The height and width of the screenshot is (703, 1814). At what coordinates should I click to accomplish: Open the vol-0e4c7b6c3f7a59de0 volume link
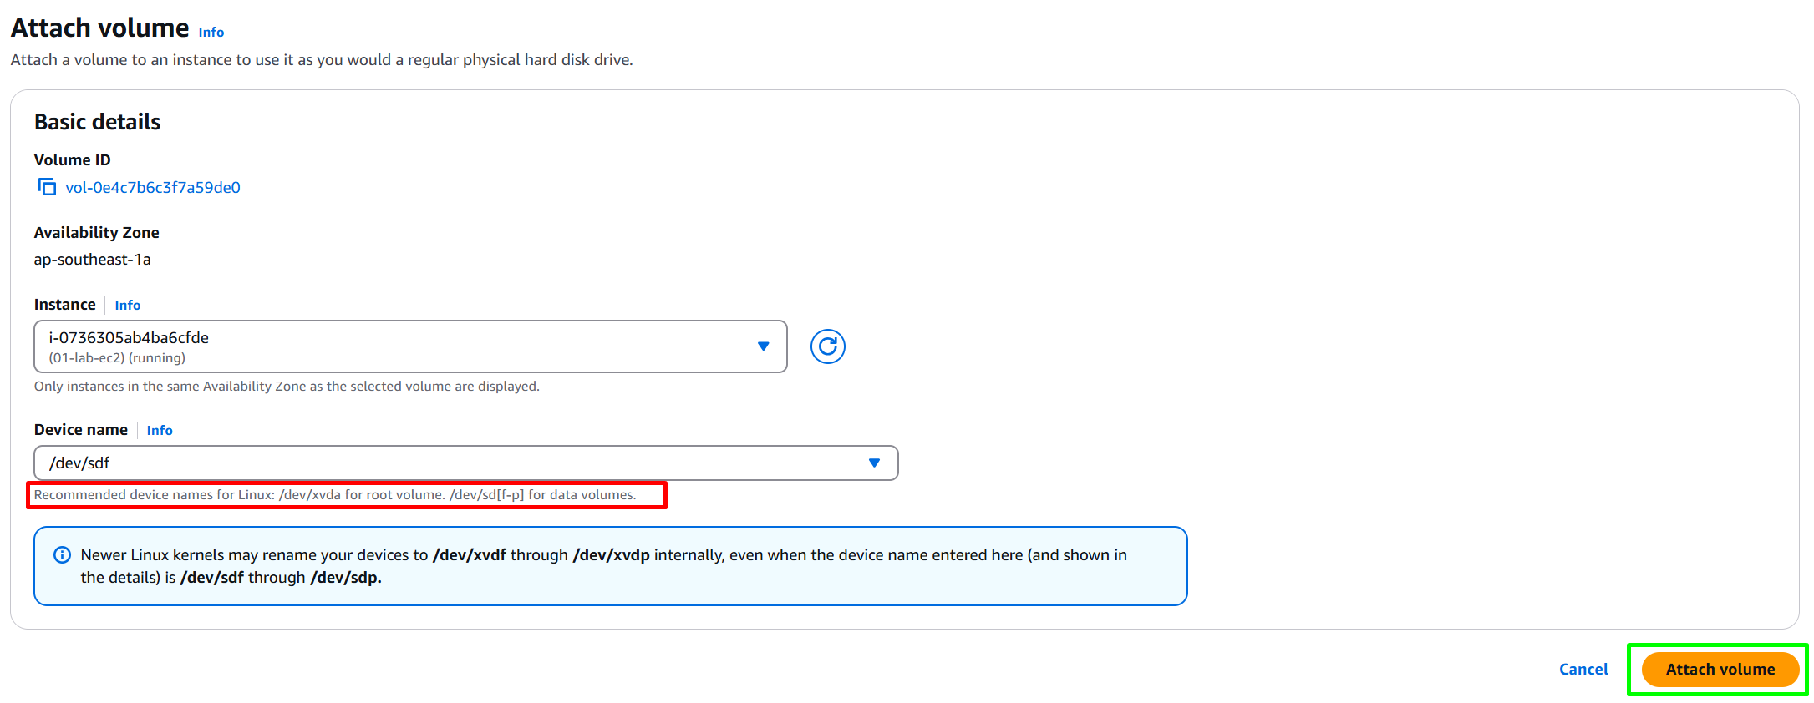point(153,188)
